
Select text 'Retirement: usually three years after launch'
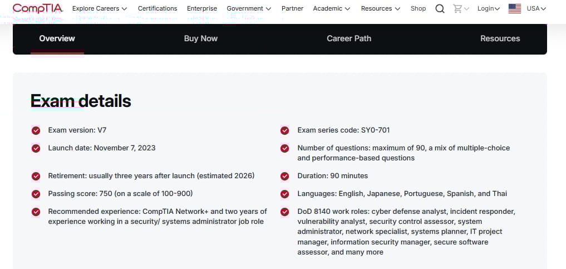tap(122, 176)
